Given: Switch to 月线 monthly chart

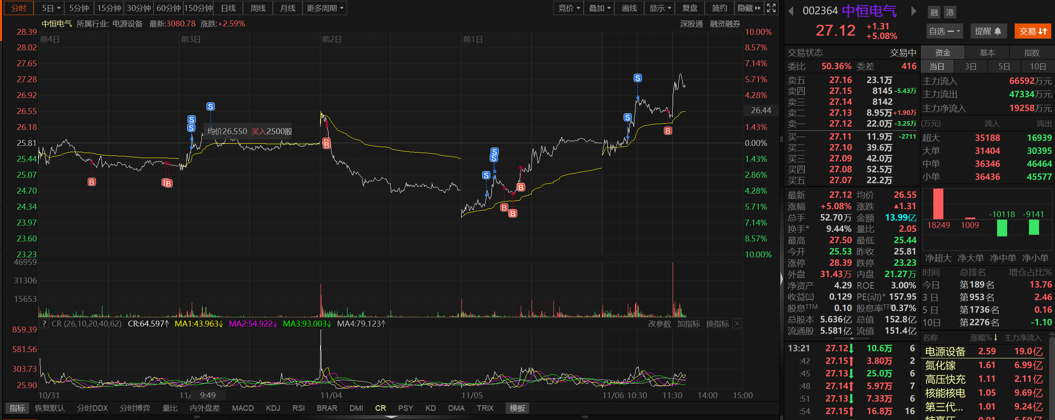Looking at the screenshot, I should click(x=288, y=8).
